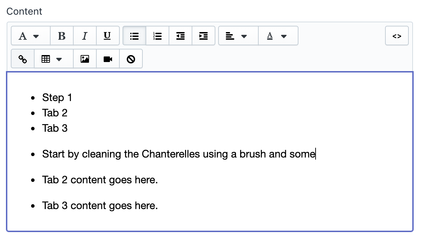This screenshot has height=238, width=421.
Task: Switch to HTML code view
Action: tap(397, 36)
